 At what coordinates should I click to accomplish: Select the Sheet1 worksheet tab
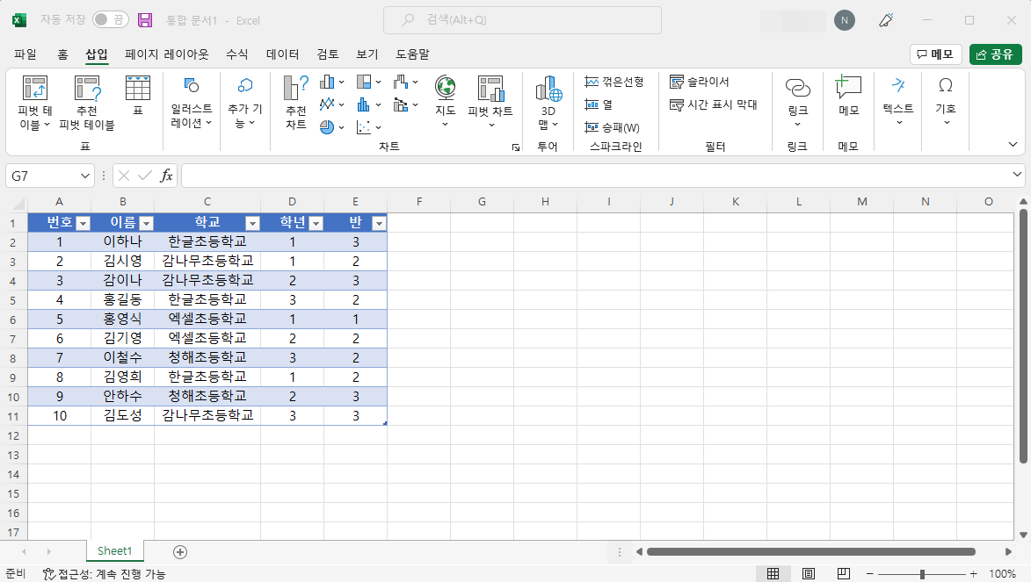(x=114, y=551)
